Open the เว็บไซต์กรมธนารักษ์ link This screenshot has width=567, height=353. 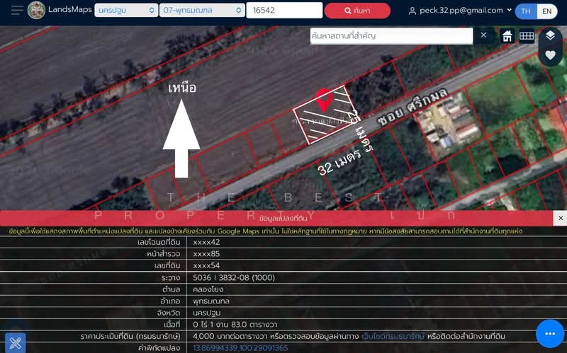(x=393, y=336)
